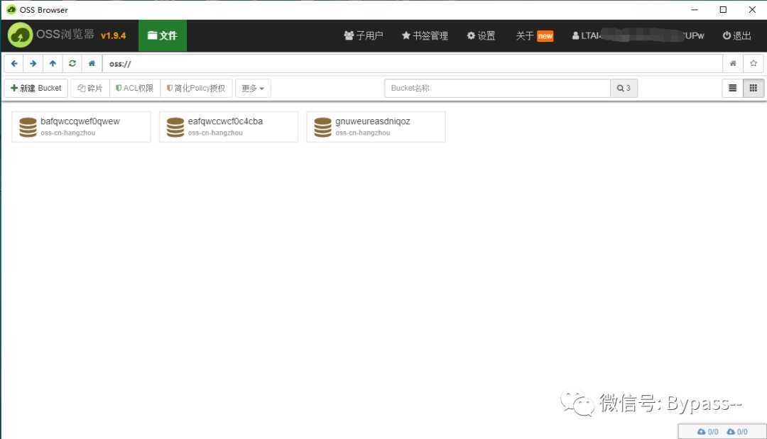The width and height of the screenshot is (767, 439).
Task: Maximize the OSS Browser window
Action: pyautogui.click(x=723, y=9)
